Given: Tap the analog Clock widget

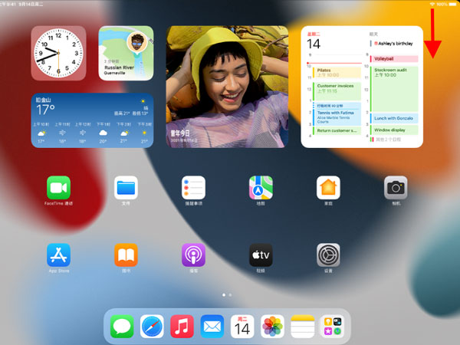Looking at the screenshot, I should tap(58, 54).
